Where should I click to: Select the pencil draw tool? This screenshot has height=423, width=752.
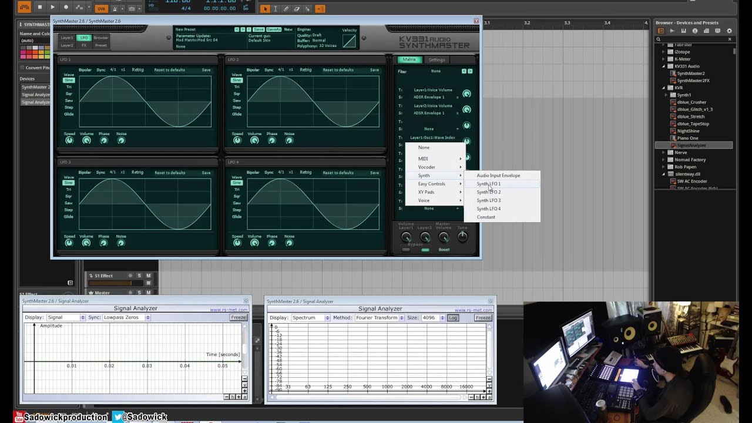[286, 9]
